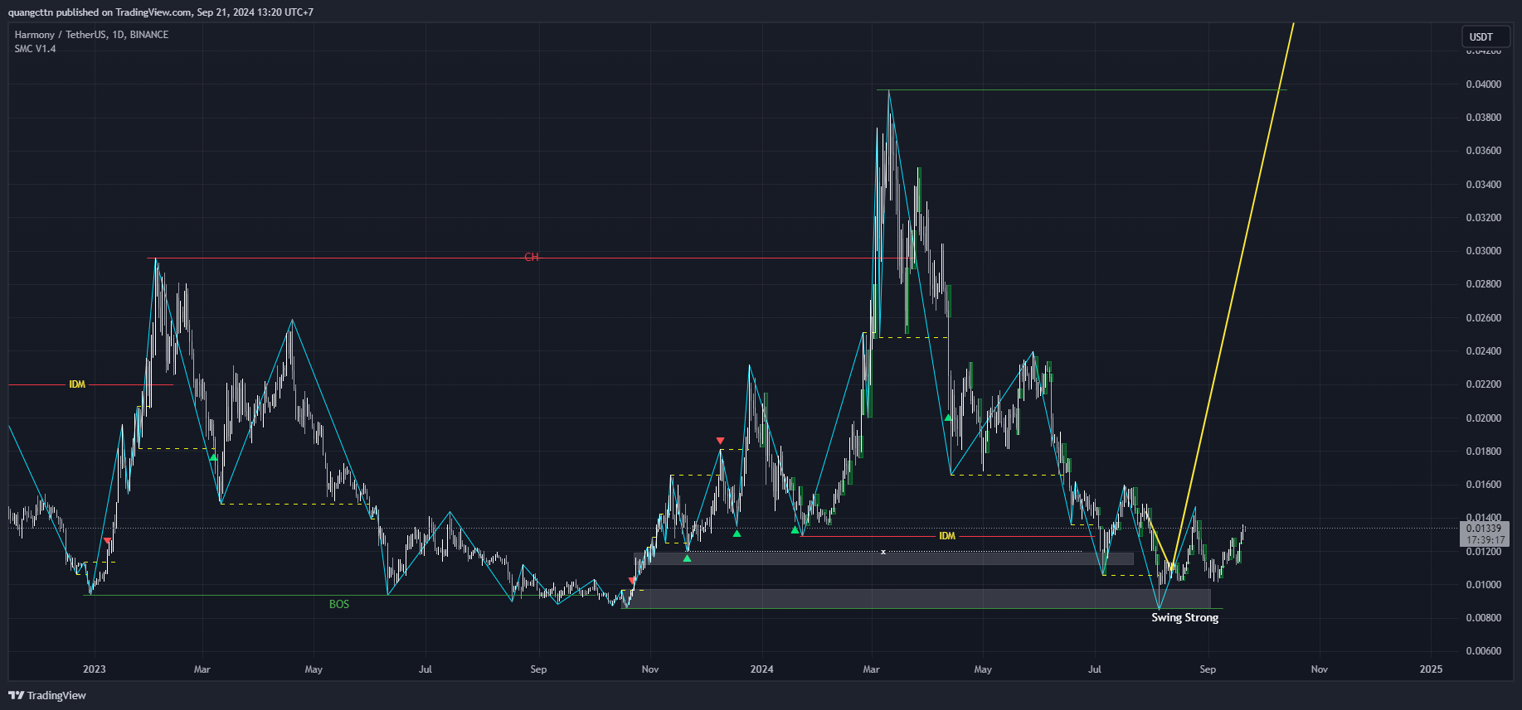
Task: Click the 0.04000 price axis label
Action: 1483,84
